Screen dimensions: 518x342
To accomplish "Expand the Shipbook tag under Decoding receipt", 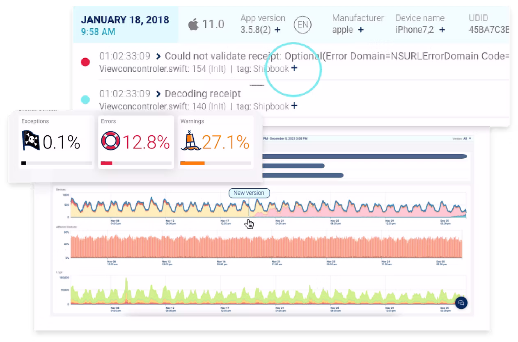I will tap(294, 106).
